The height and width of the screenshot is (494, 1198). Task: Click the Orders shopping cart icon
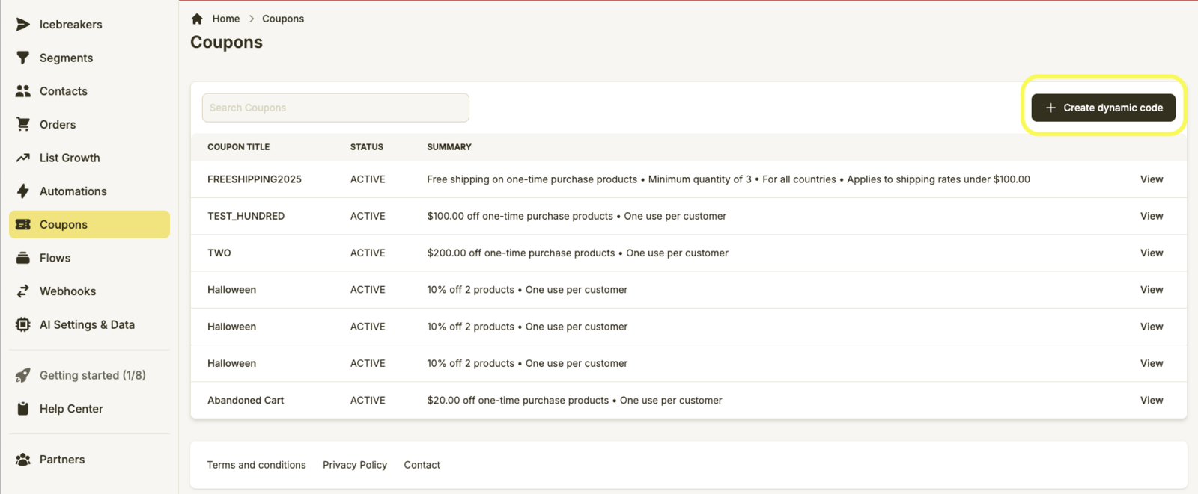point(23,124)
